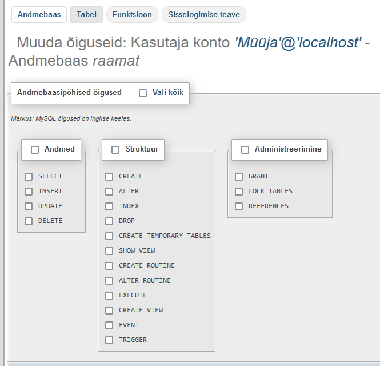This screenshot has width=380, height=366.
Task: Click the 'Müüja'@'localhost' account link
Action: pyautogui.click(x=298, y=42)
